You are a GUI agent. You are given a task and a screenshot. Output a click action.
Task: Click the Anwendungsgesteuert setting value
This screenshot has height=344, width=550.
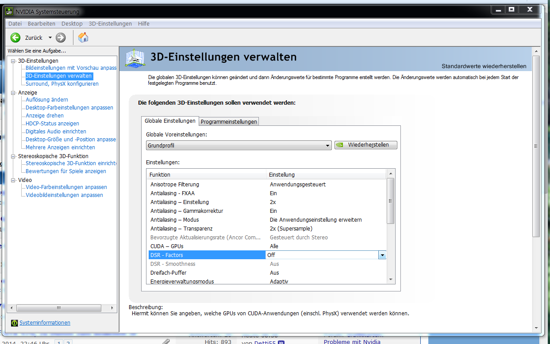pos(298,185)
